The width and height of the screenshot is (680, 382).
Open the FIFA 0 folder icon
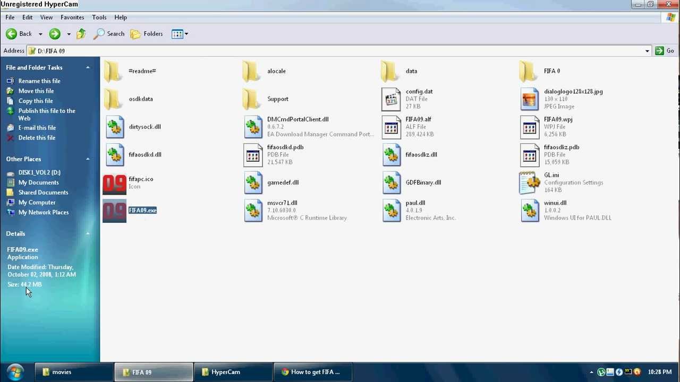pyautogui.click(x=529, y=71)
